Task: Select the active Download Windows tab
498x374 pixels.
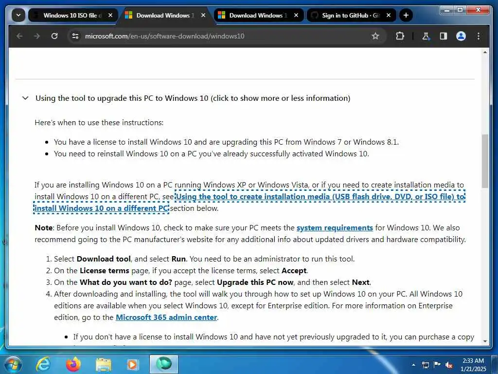Action: pos(165,15)
